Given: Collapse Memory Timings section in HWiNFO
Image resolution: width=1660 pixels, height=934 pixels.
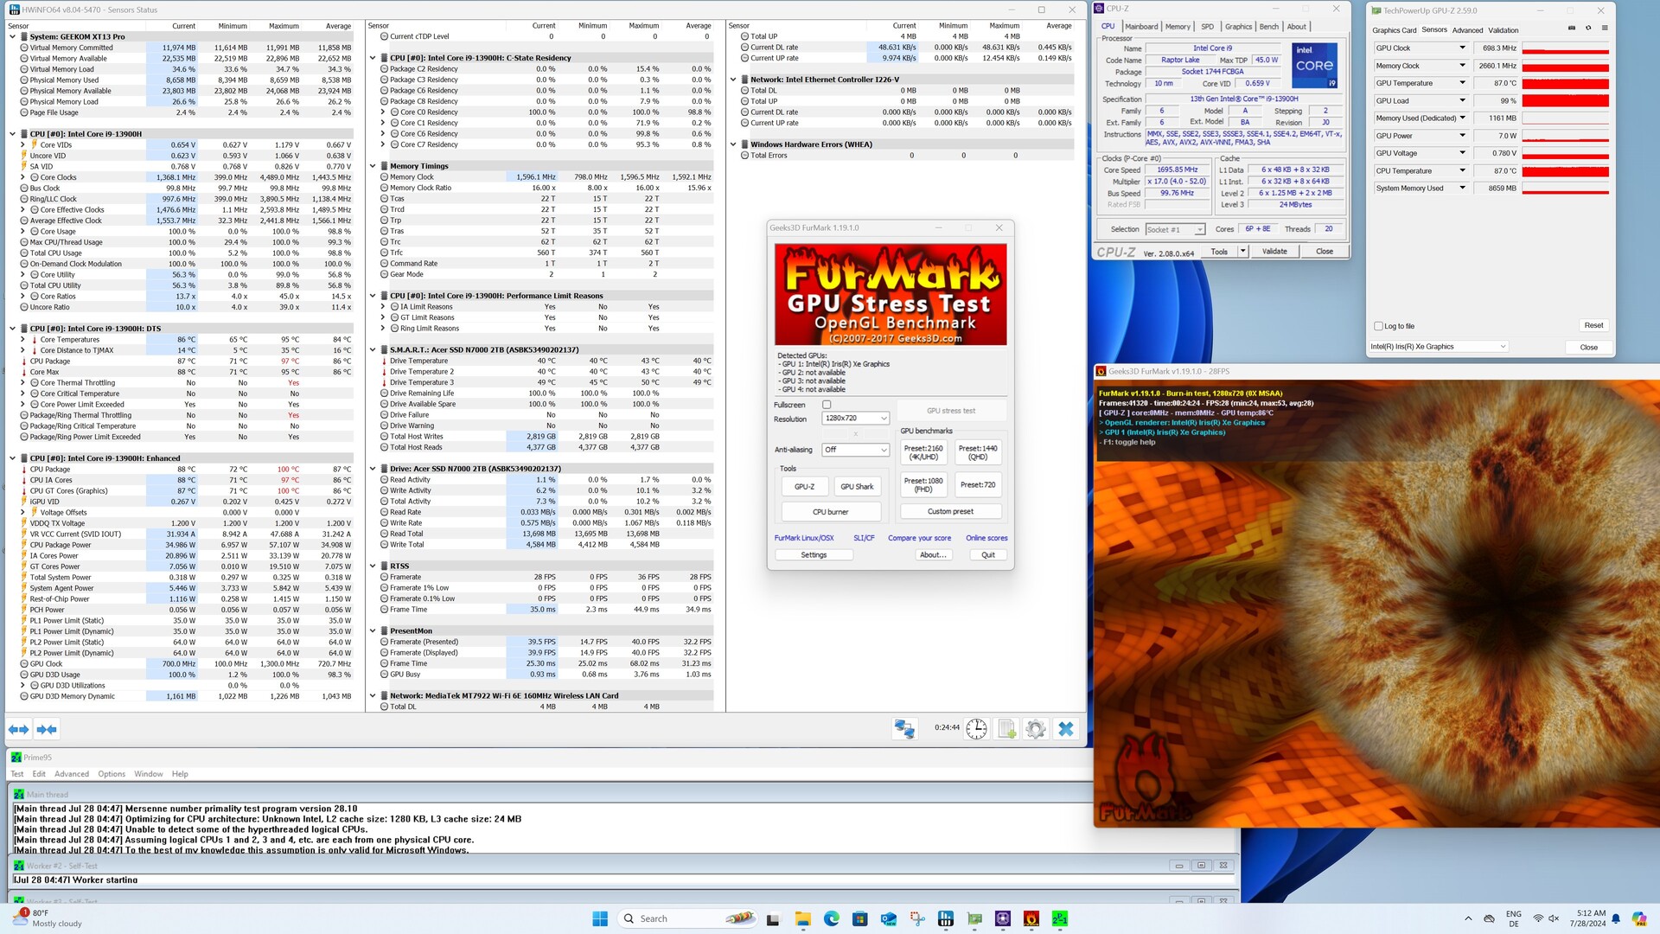Looking at the screenshot, I should [373, 166].
